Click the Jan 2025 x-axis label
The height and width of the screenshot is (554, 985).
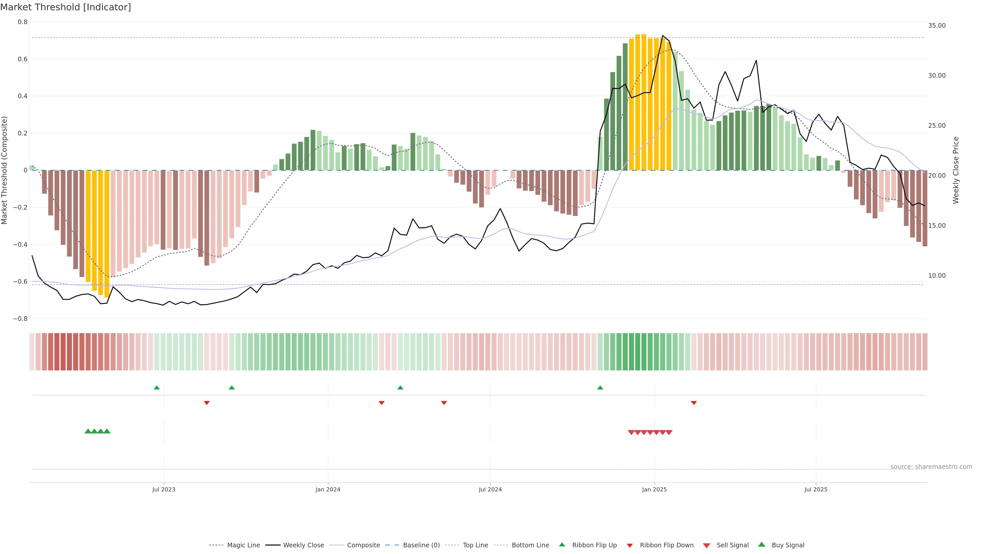click(x=654, y=489)
